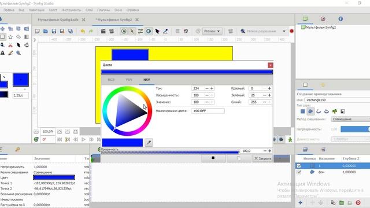Image resolution: width=370 pixels, height=208 pixels.
Task: Toggle the animation mode green figure icon
Action: [290, 140]
